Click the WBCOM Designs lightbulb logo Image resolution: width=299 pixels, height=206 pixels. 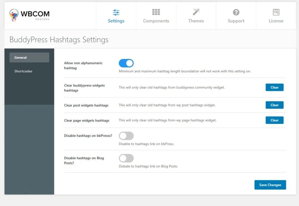pos(14,15)
